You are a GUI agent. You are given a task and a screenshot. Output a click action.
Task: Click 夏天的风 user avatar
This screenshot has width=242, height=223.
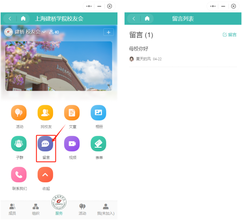pos(132,59)
